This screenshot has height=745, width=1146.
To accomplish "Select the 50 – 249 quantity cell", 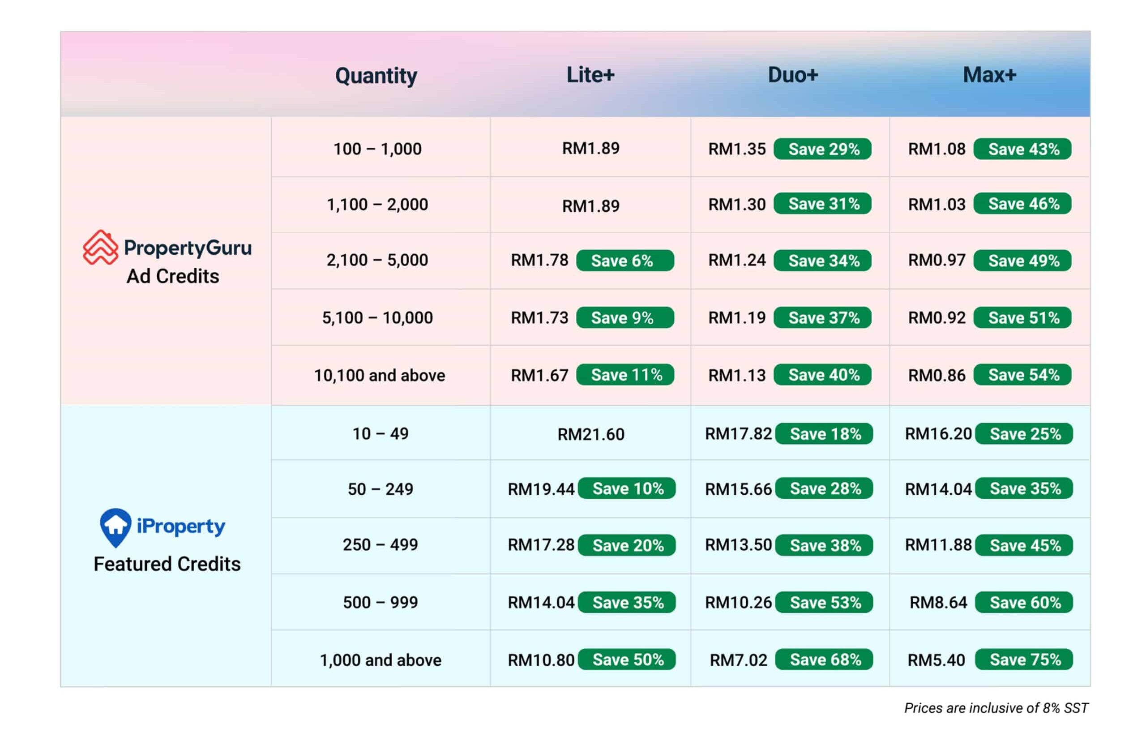I will pyautogui.click(x=381, y=489).
